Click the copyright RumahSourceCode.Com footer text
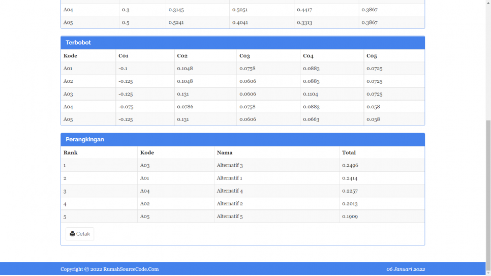 (109, 269)
